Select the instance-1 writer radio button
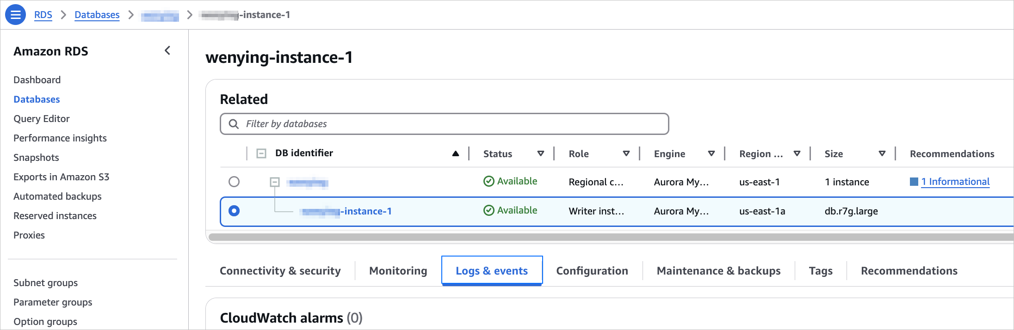 pos(234,211)
